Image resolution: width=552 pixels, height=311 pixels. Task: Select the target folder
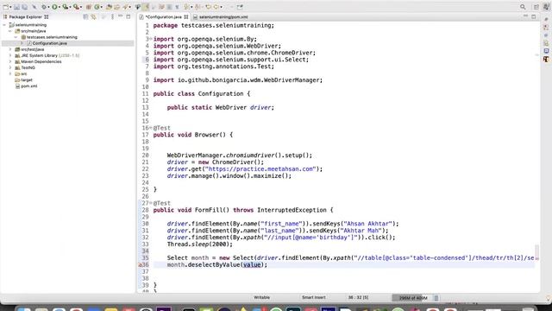27,80
